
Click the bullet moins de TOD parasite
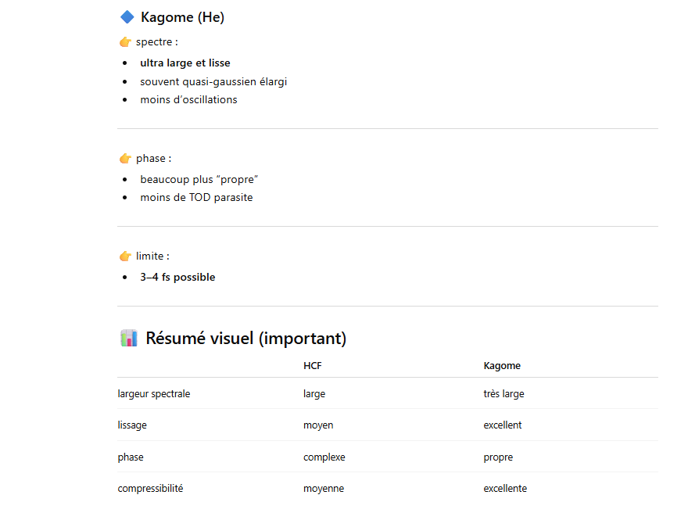pyautogui.click(x=196, y=198)
